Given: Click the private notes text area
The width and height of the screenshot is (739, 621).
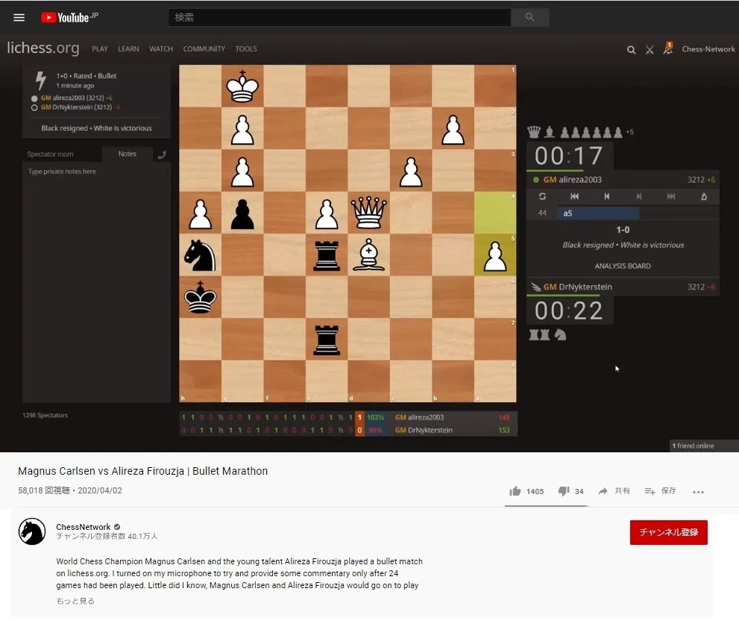Looking at the screenshot, I should pyautogui.click(x=96, y=283).
